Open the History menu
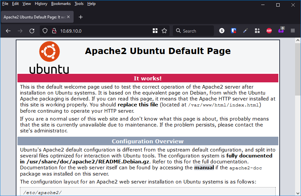 (x=41, y=4)
